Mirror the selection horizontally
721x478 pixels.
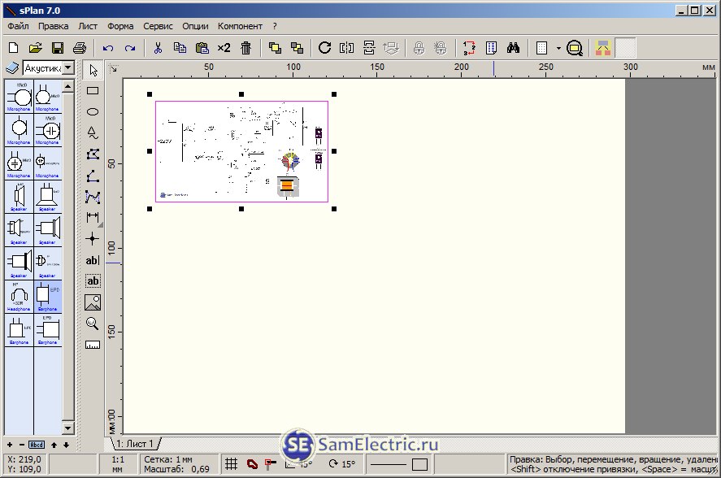coord(347,48)
